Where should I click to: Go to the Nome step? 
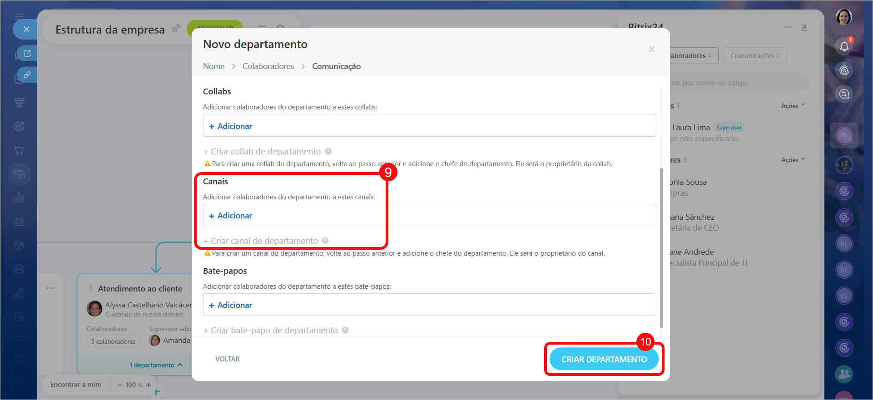pos(213,66)
